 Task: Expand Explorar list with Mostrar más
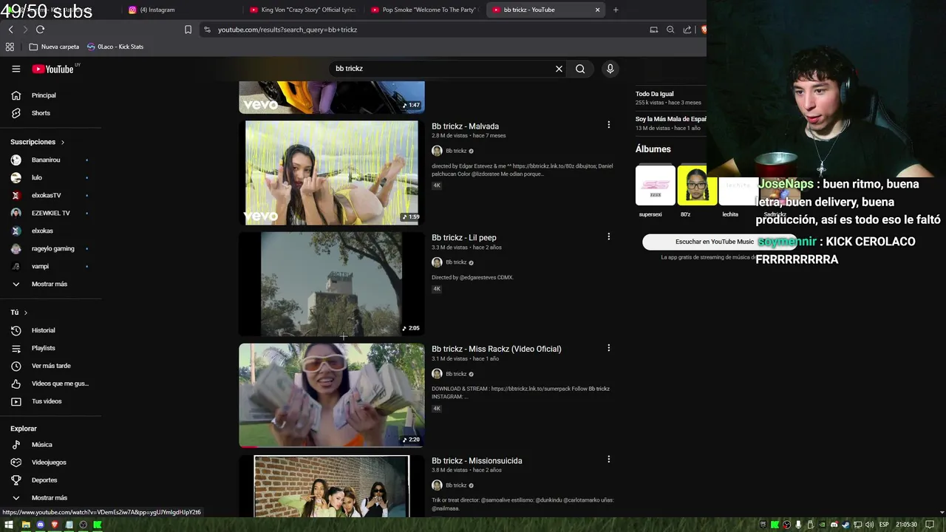(x=50, y=498)
